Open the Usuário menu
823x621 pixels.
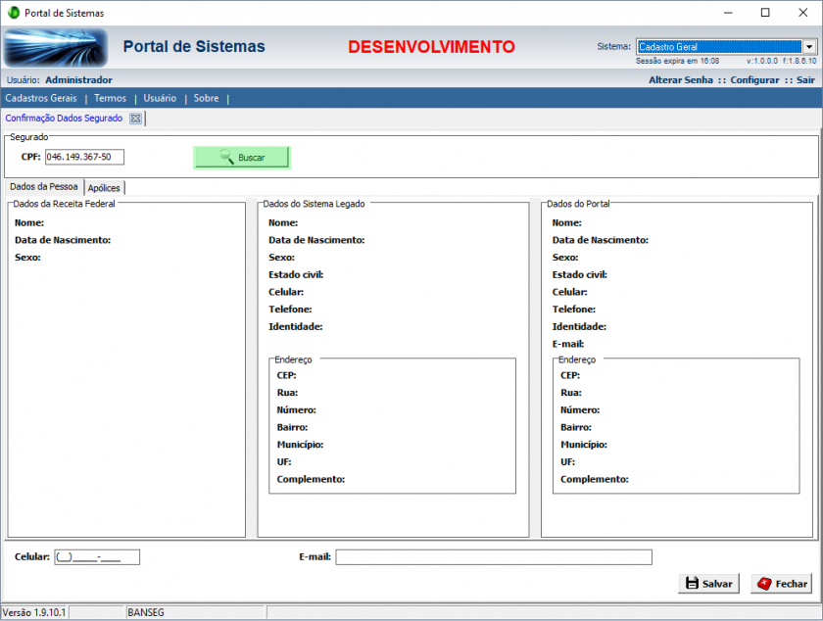160,98
